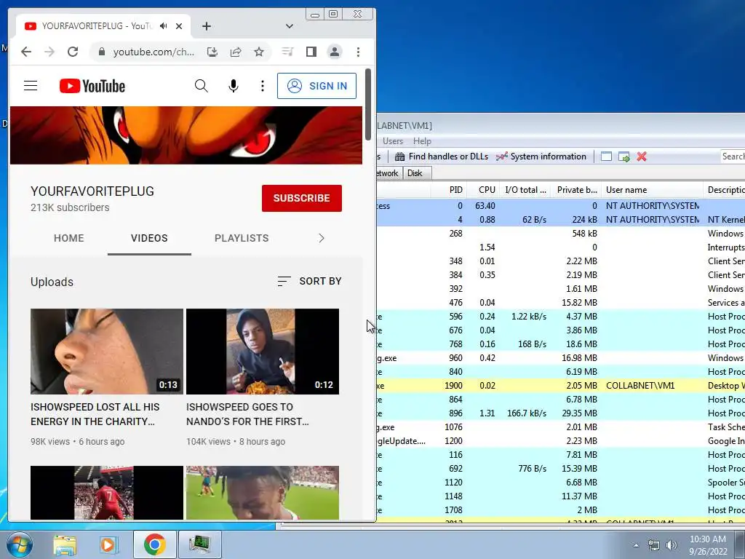Reload the YouTube page
745x559 pixels.
coord(73,52)
